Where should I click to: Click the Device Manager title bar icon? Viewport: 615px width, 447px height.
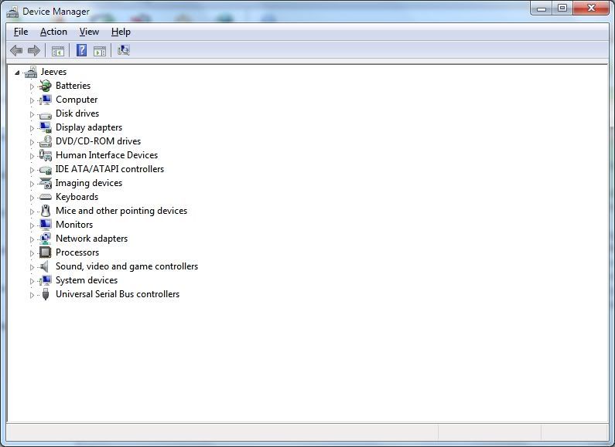[x=12, y=12]
